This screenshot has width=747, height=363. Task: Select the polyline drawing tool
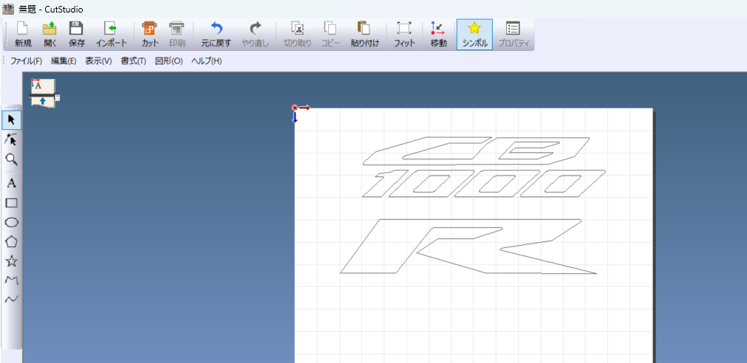(x=11, y=280)
